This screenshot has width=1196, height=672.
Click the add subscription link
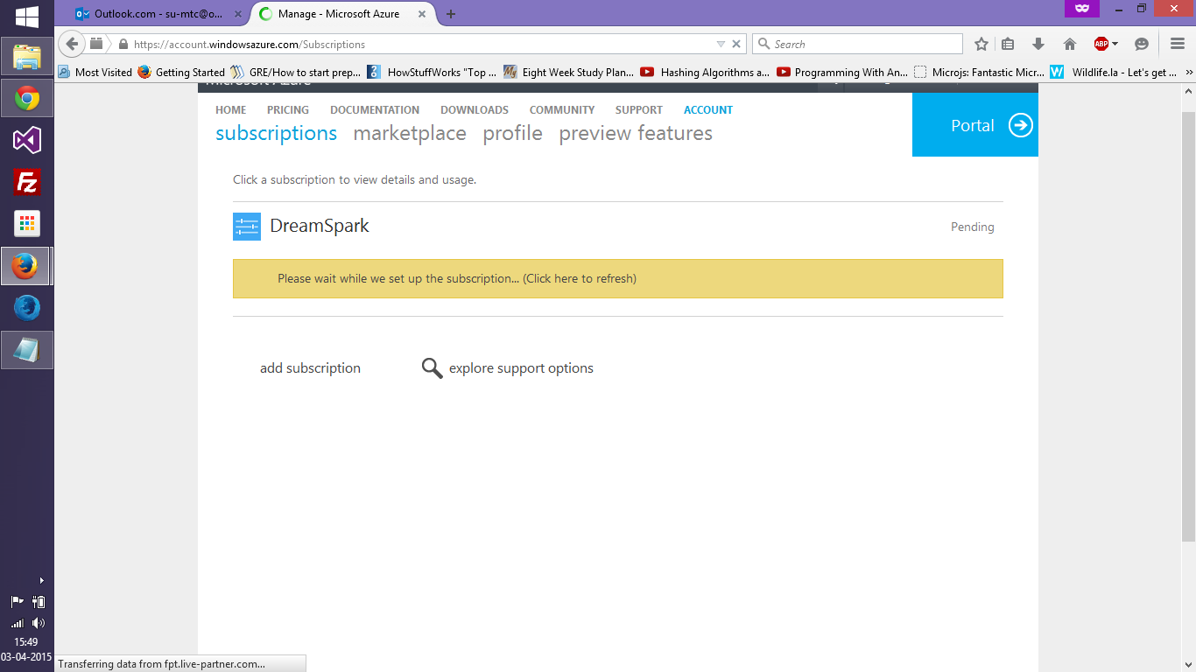[310, 368]
